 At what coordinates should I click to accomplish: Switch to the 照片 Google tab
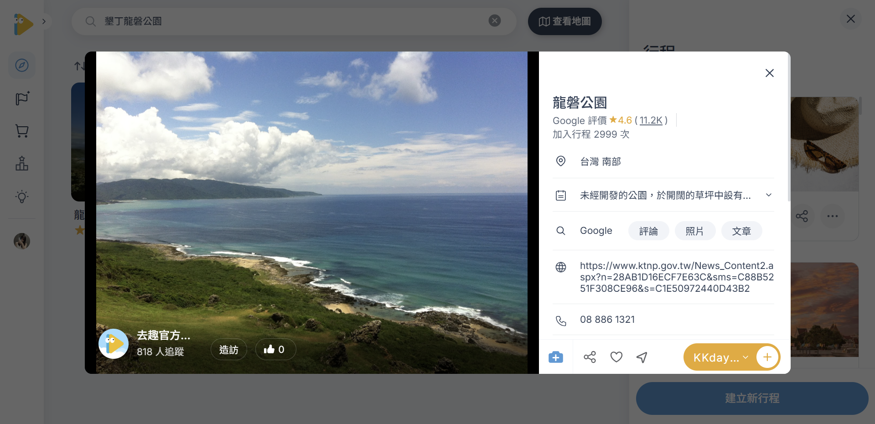tap(695, 231)
